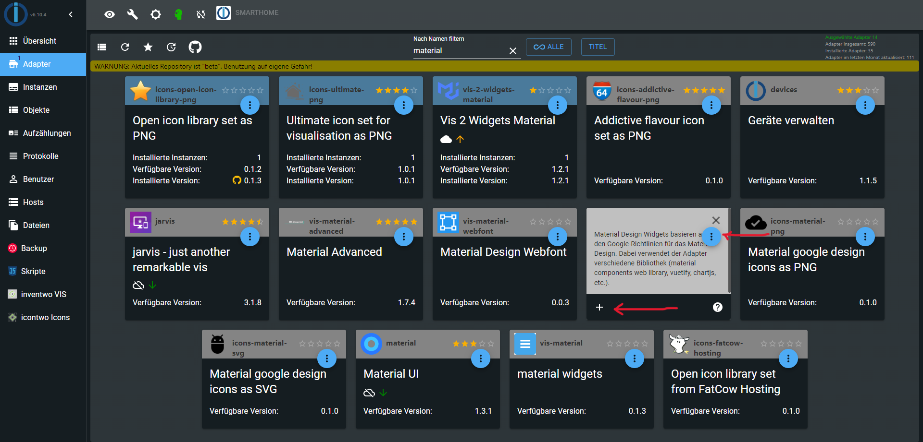Rate the devices adapter stars
Image resolution: width=923 pixels, height=442 pixels.
[858, 90]
